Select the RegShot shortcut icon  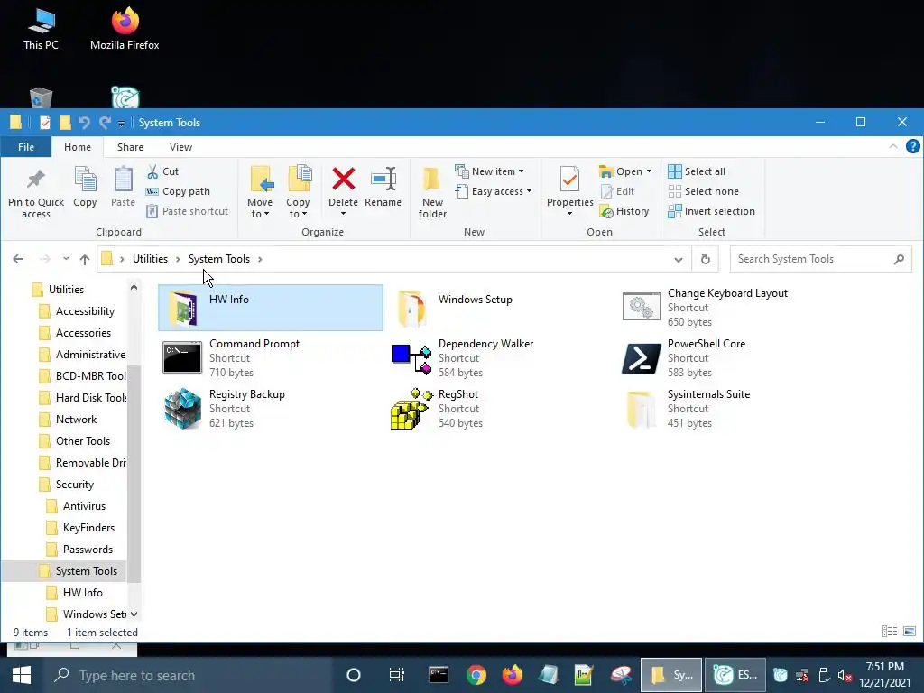point(411,409)
